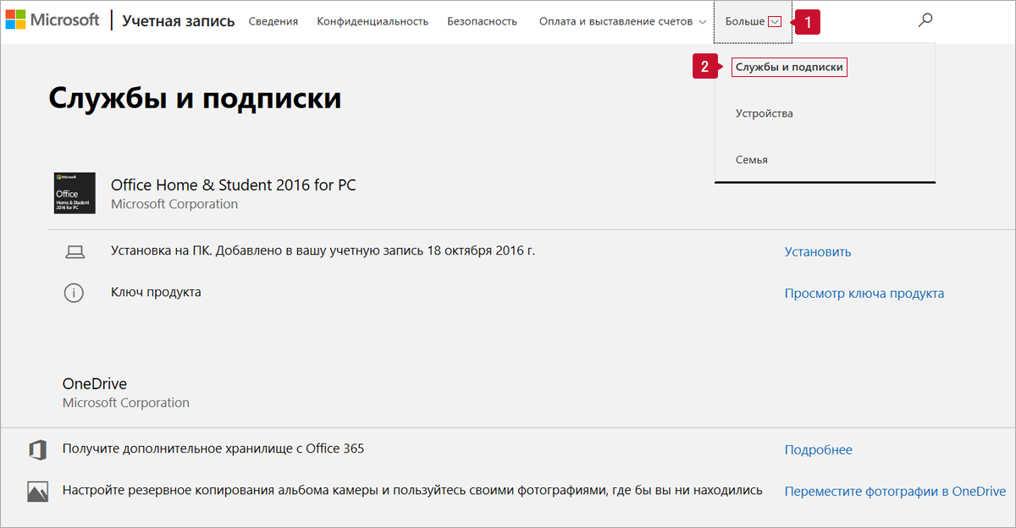
Task: Select Службы и подписки from menu
Action: (789, 67)
